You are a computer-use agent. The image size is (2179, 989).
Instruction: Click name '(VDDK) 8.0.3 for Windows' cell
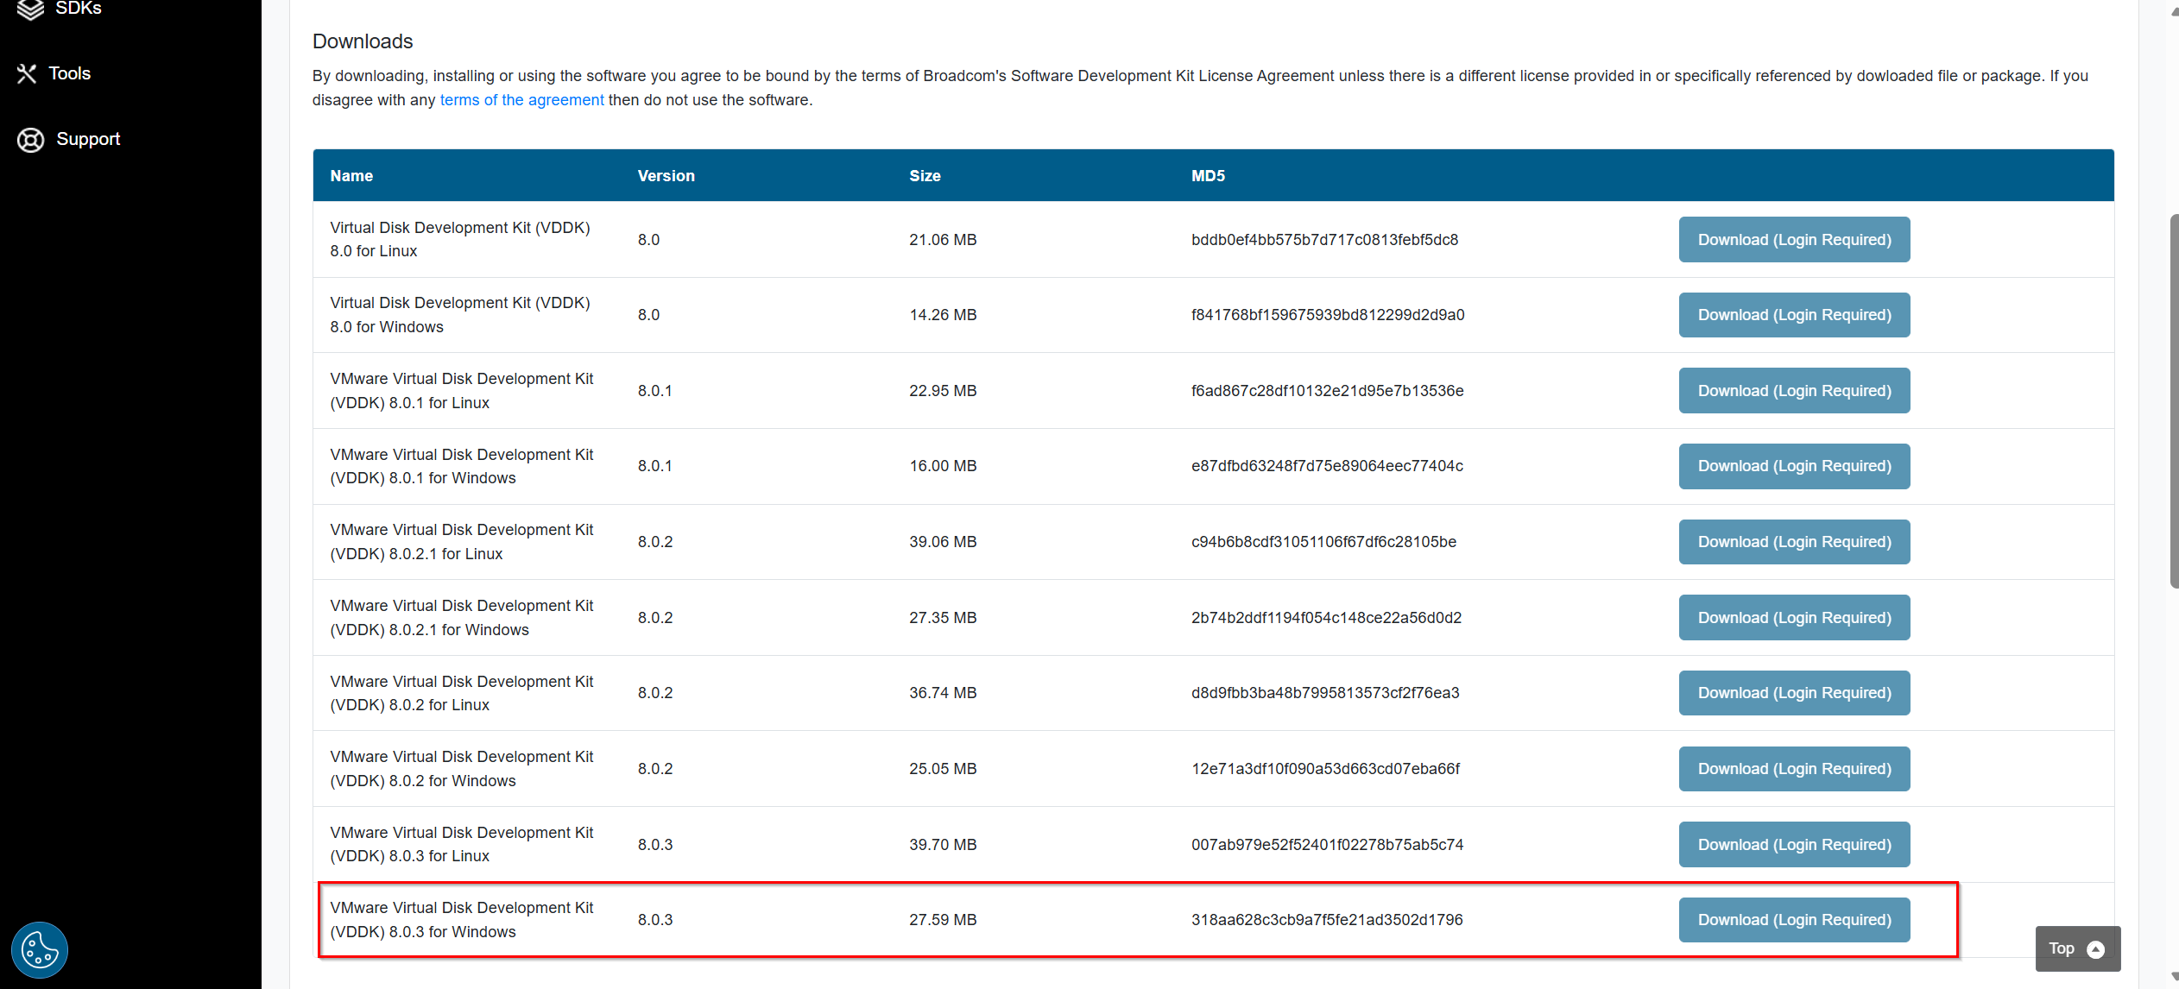pos(462,920)
